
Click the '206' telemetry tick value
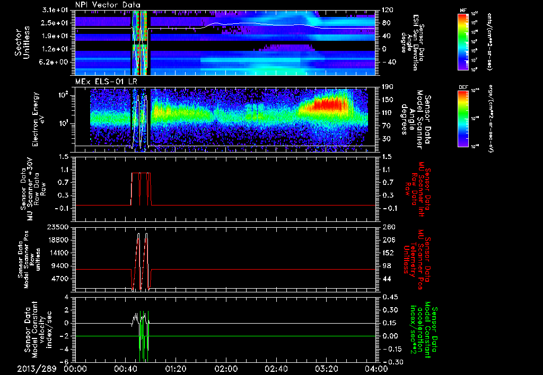[x=388, y=240]
